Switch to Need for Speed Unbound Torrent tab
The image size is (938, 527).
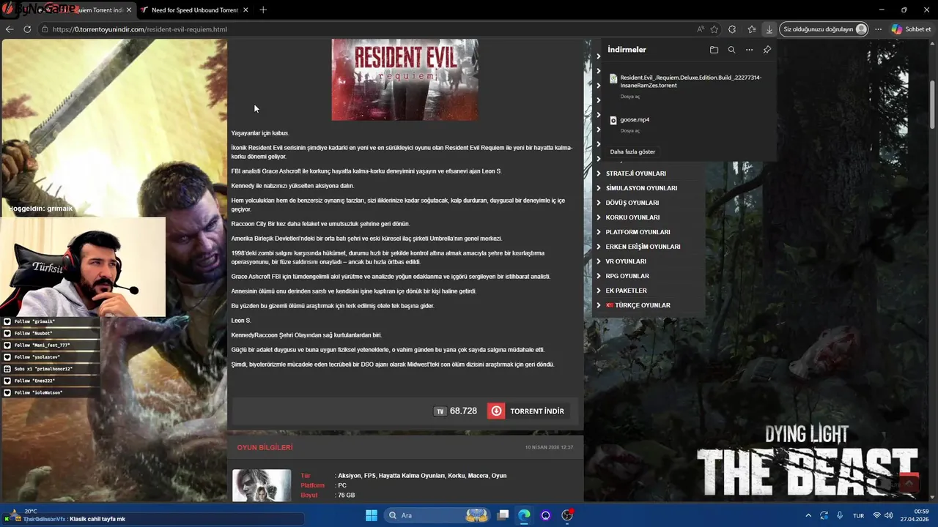pos(194,10)
